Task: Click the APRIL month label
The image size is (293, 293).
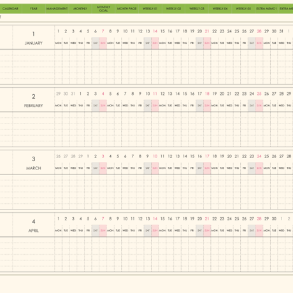Action: tap(34, 231)
